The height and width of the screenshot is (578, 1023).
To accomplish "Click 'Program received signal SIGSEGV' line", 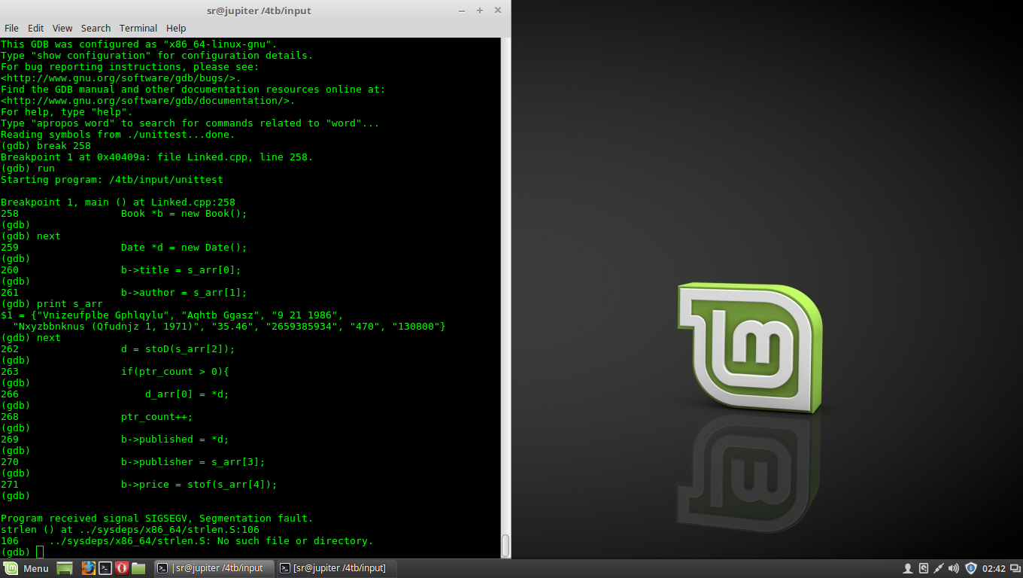I will tap(156, 519).
